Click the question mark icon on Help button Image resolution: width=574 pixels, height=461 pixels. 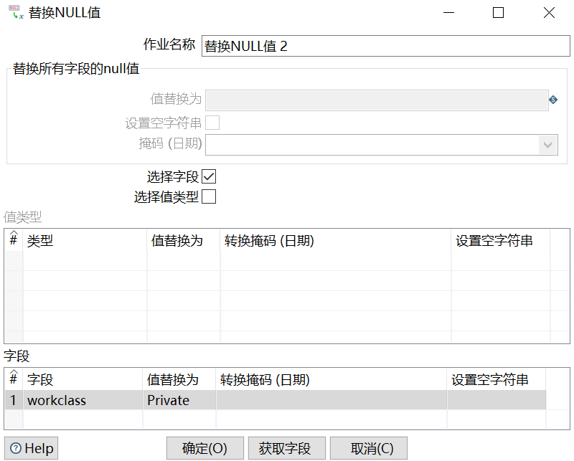16,447
